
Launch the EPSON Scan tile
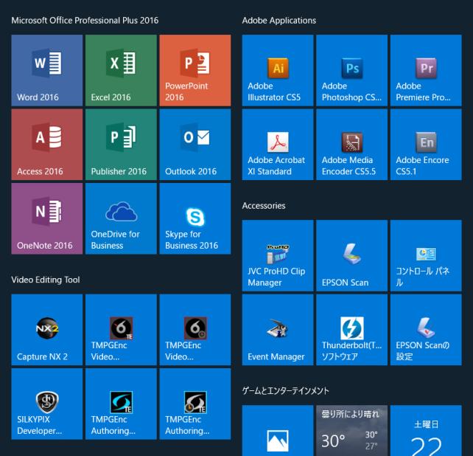pos(351,255)
